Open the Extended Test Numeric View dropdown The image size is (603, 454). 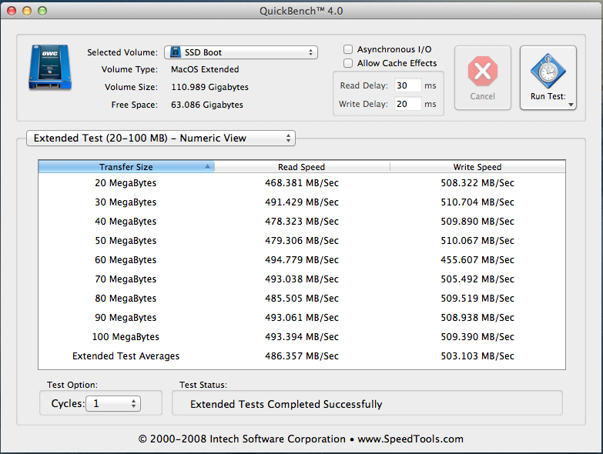161,138
